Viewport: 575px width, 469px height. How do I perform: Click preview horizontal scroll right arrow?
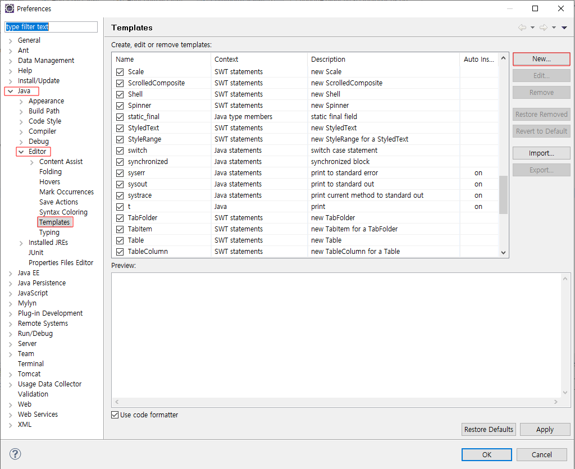coord(555,402)
